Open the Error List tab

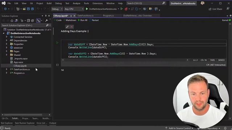pyautogui.click(x=42, y=123)
